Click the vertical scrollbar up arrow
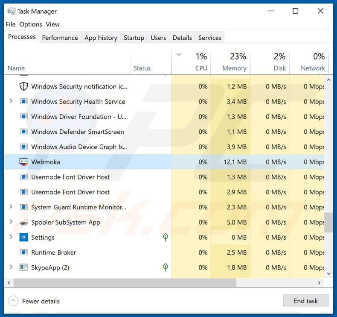 pos(328,80)
